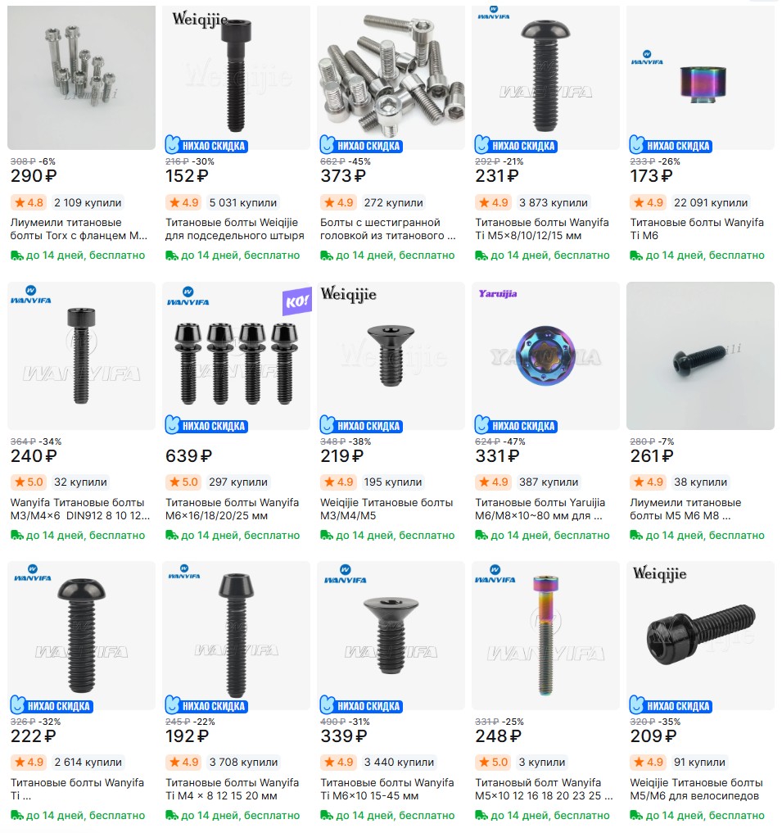Click the НИХАО СКИДКА badge on the 209₽ product
The image size is (782, 833).
click(x=671, y=705)
